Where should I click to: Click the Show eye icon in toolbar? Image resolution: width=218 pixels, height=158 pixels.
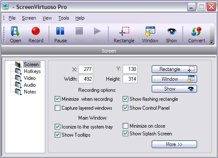point(171,35)
